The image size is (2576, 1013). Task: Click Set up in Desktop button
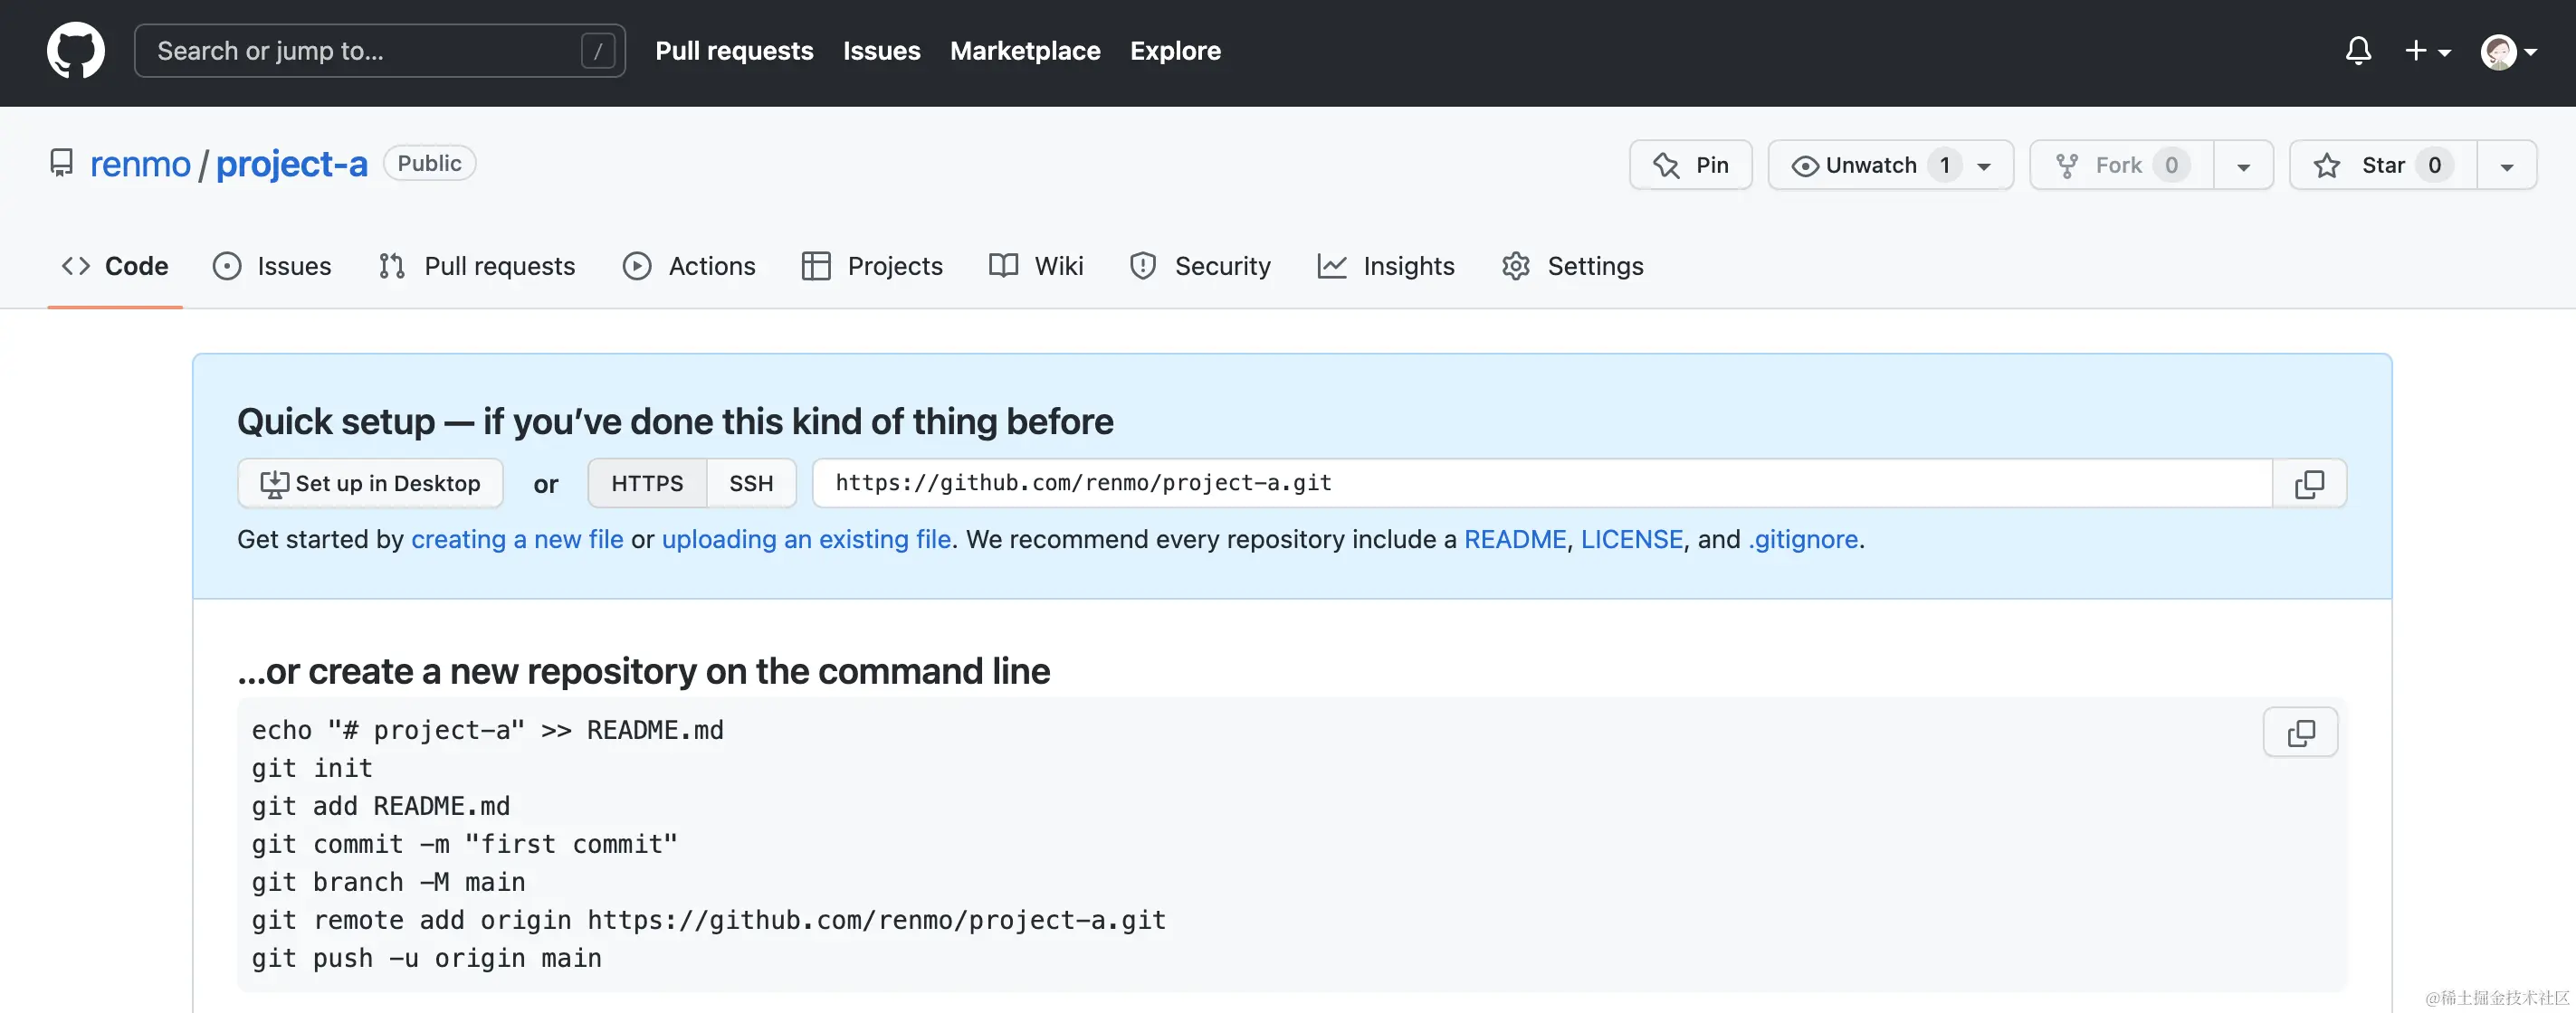click(x=370, y=484)
